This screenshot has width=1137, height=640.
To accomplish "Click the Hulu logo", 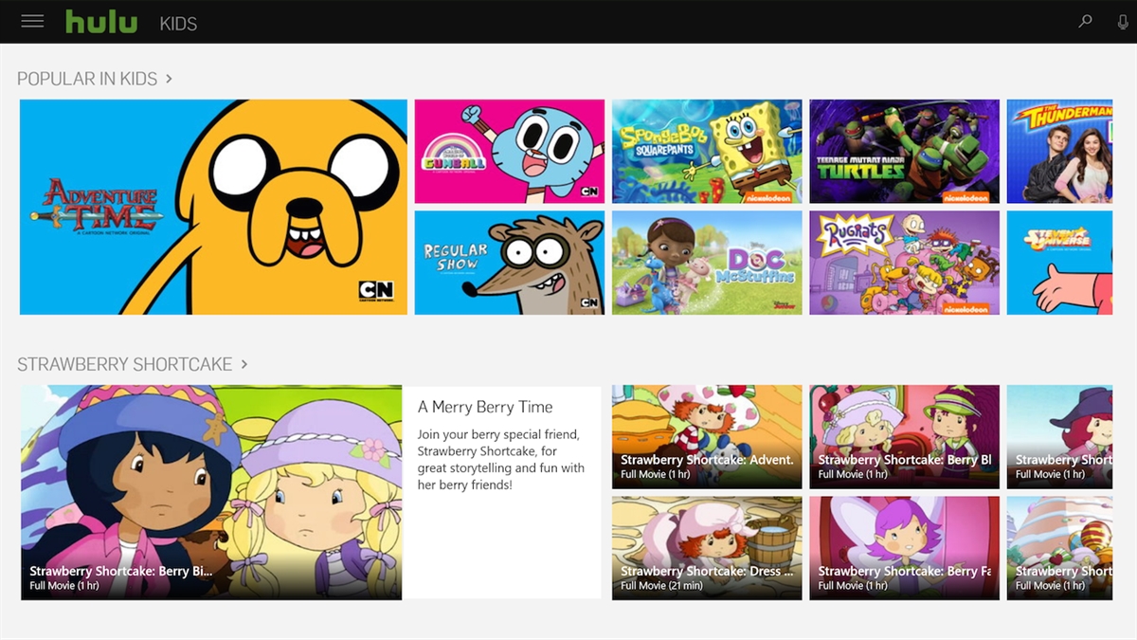I will click(x=101, y=21).
